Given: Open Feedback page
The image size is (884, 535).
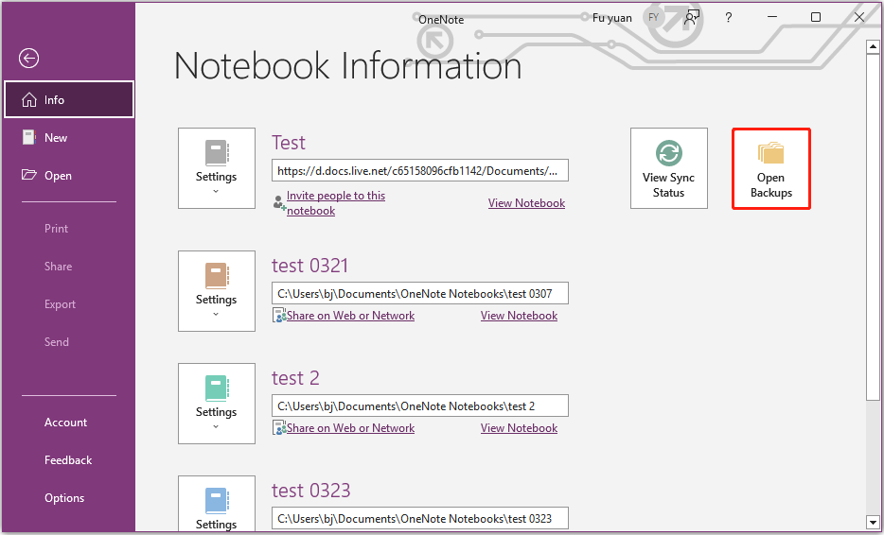Looking at the screenshot, I should pos(68,460).
